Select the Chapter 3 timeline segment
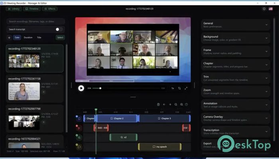This screenshot has height=159, width=279. pyautogui.click(x=165, y=118)
